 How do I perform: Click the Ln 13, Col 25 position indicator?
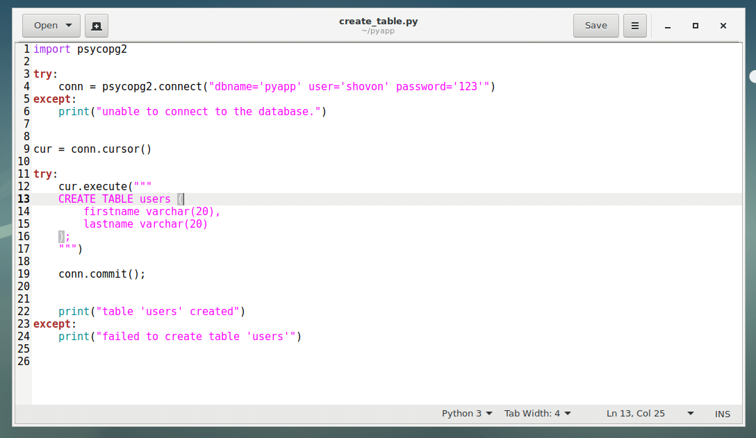tap(635, 414)
